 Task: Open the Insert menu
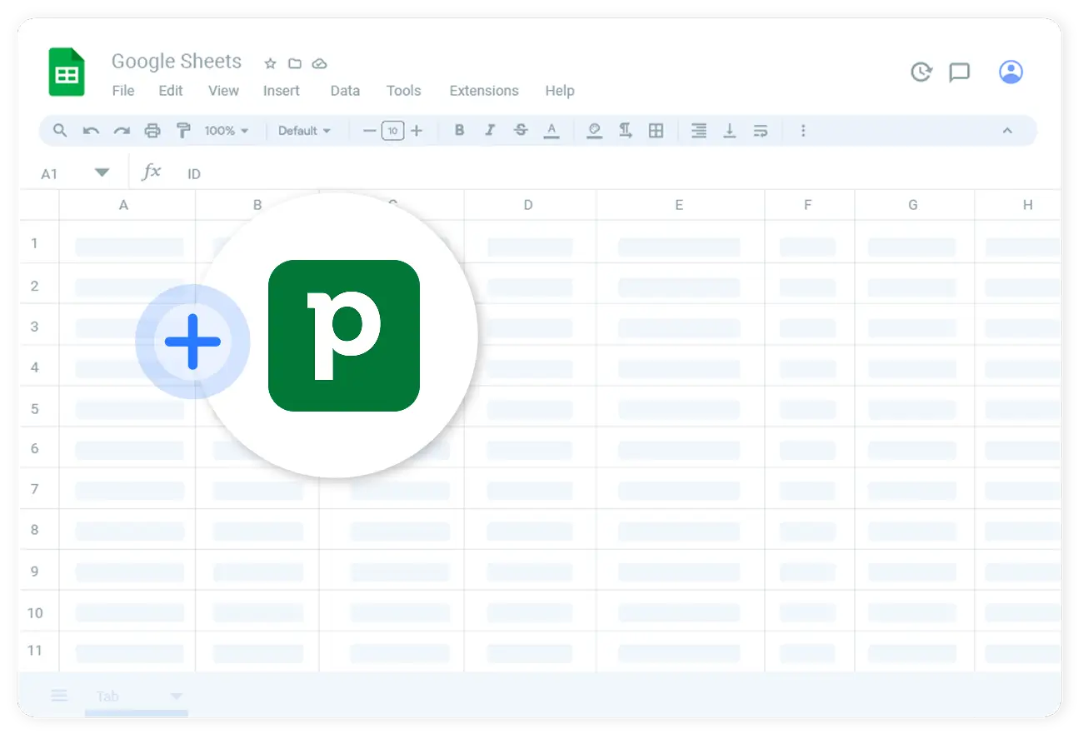[x=282, y=91]
